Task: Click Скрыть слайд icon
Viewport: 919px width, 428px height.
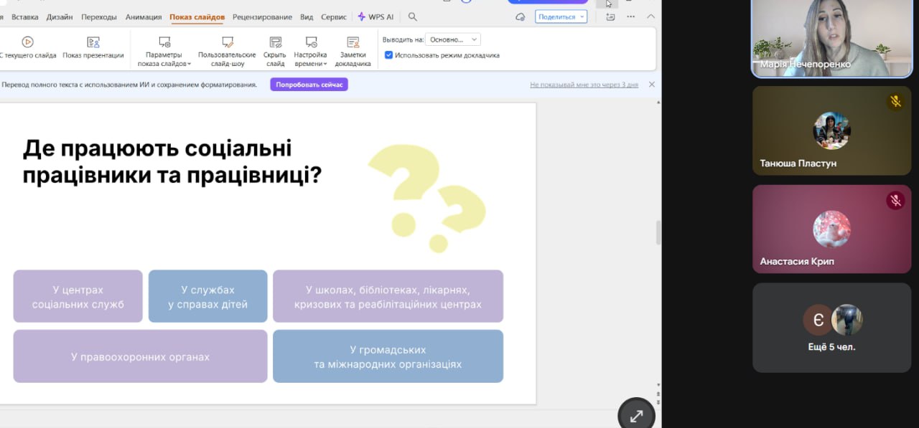Action: pos(275,42)
